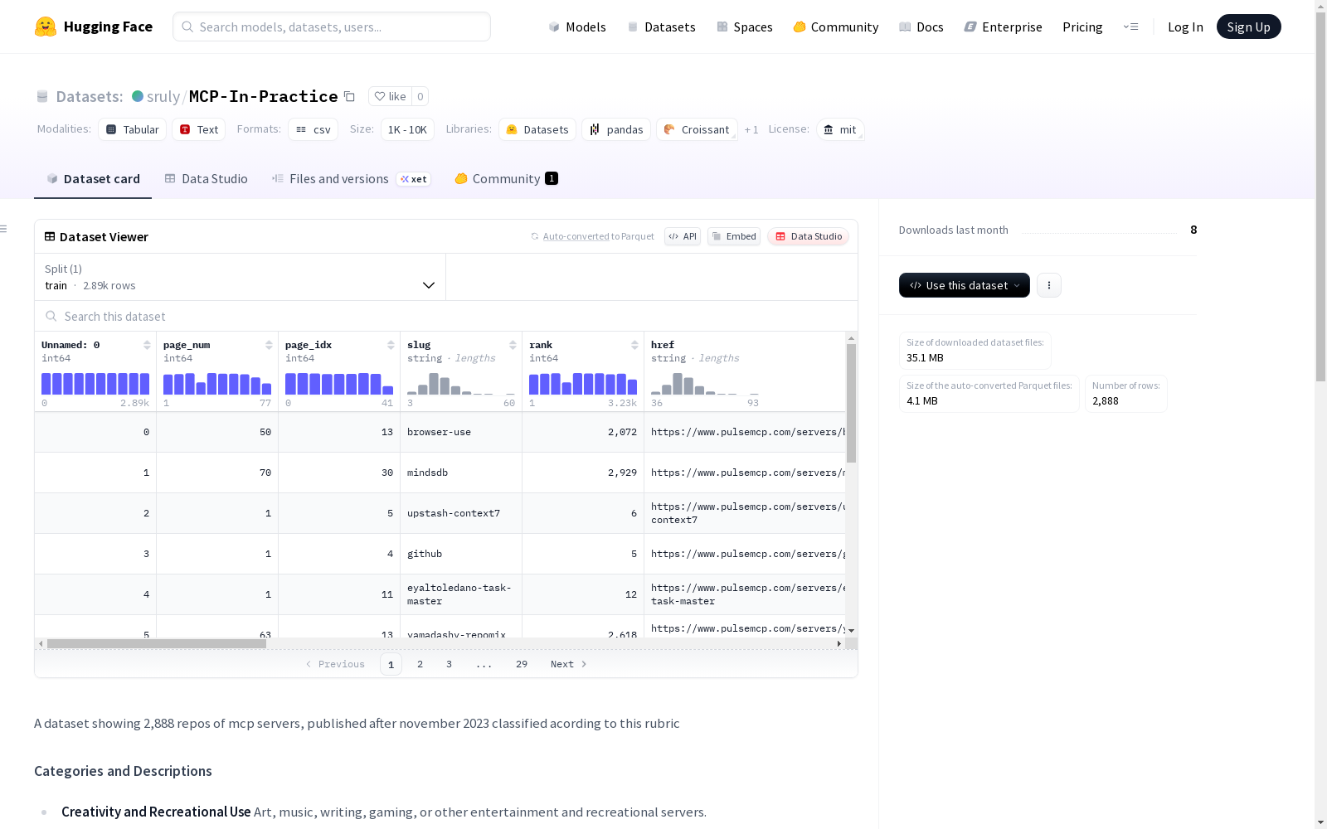Go to the Pricing page
The height and width of the screenshot is (829, 1327).
[1082, 27]
